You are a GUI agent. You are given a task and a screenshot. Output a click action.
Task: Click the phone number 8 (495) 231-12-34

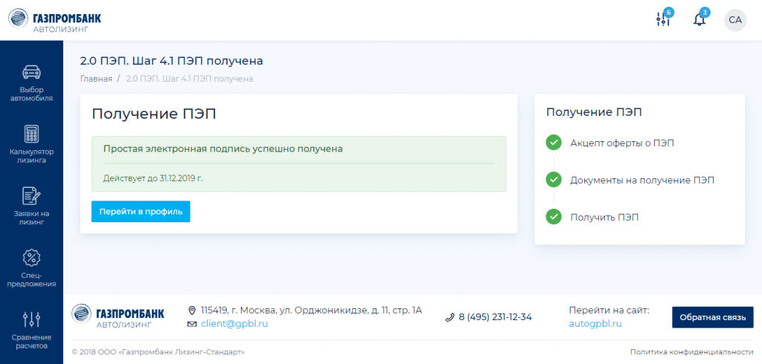click(495, 317)
